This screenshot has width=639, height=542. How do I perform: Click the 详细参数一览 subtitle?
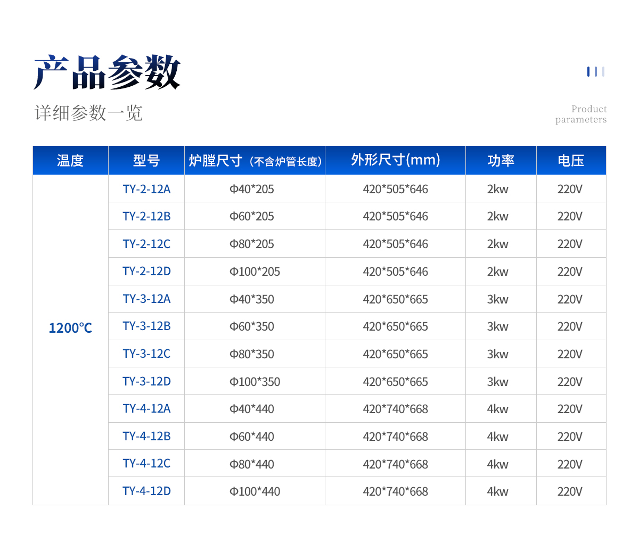88,113
